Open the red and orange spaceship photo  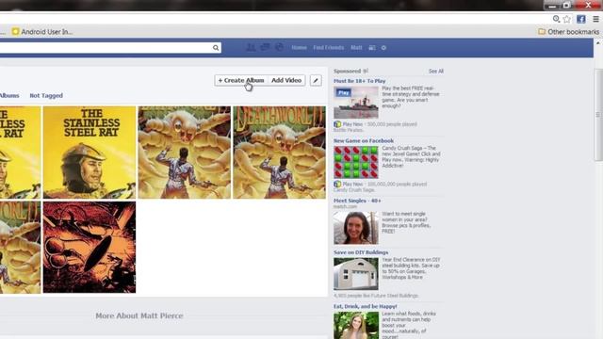pos(90,247)
